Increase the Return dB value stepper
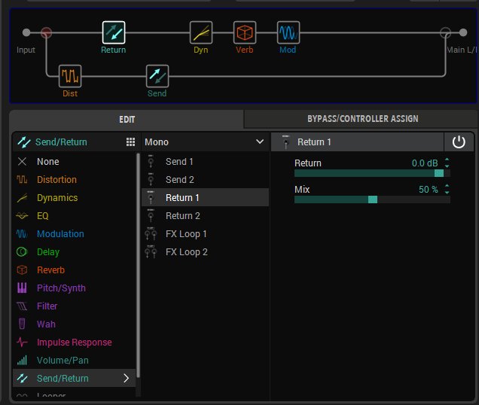The image size is (479, 405). [447, 160]
